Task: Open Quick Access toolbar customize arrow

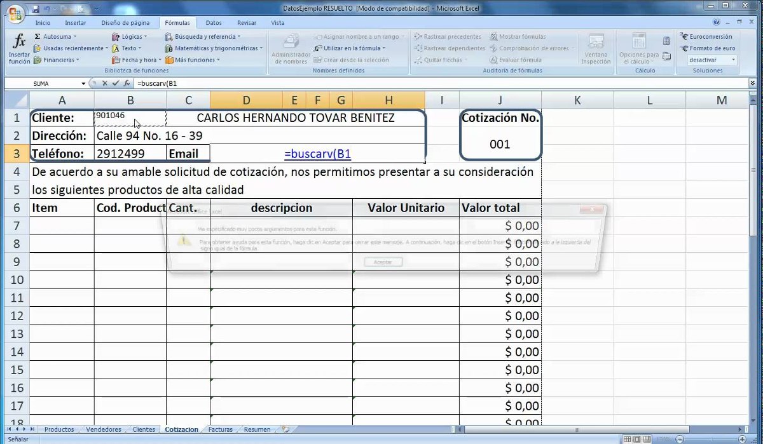Action: point(96,10)
